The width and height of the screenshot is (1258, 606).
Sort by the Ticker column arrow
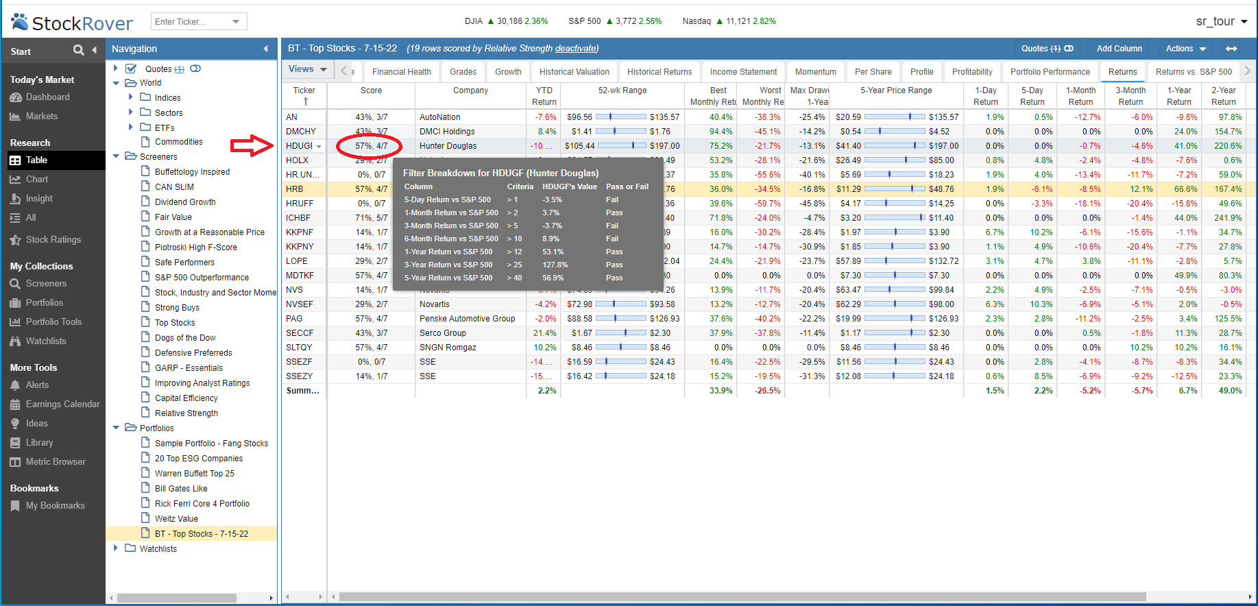point(305,101)
